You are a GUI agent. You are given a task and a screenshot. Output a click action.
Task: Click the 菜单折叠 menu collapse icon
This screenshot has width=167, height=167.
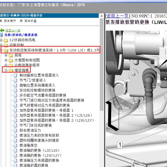(x=21, y=21)
